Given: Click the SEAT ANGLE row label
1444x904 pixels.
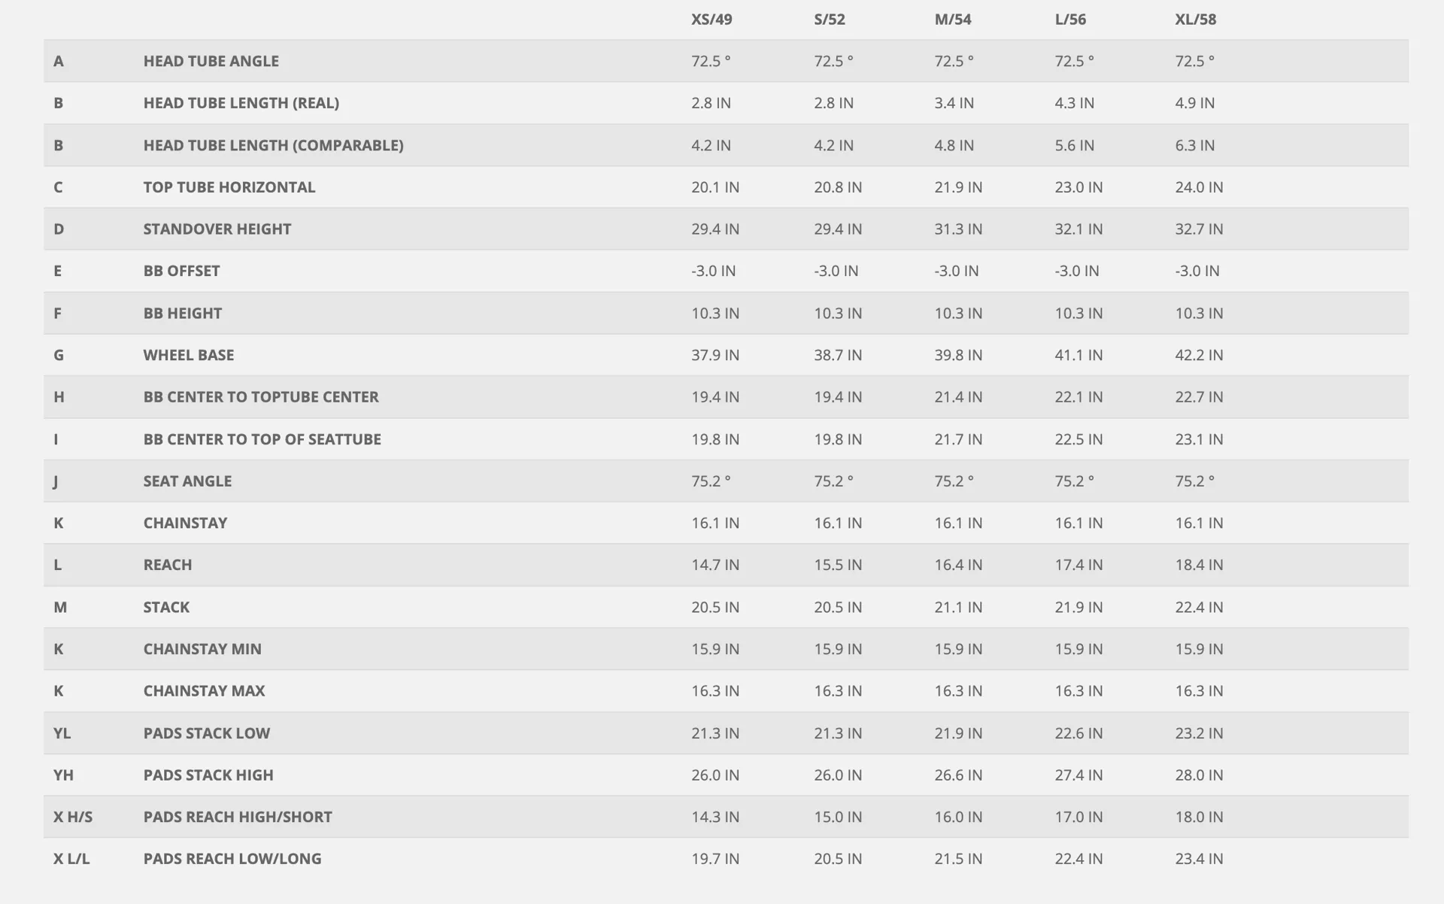Looking at the screenshot, I should [x=187, y=481].
